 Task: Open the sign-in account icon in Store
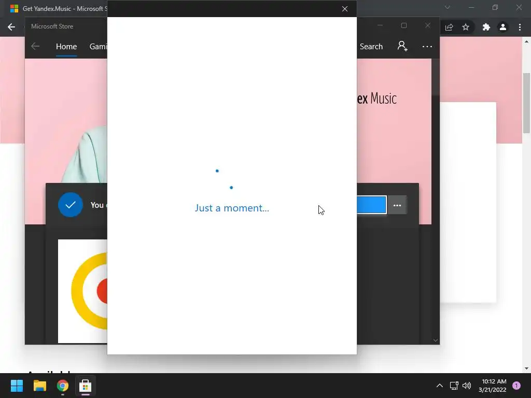click(x=402, y=46)
